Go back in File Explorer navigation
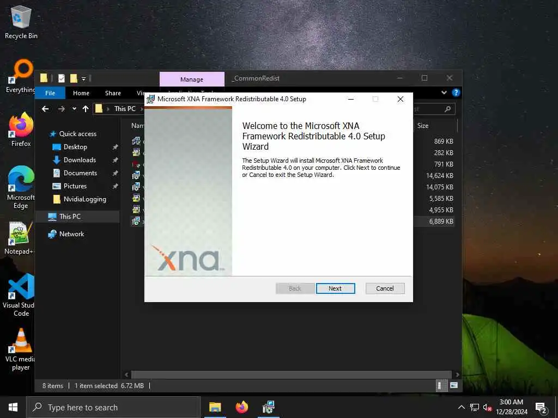The image size is (558, 418). pyautogui.click(x=46, y=109)
